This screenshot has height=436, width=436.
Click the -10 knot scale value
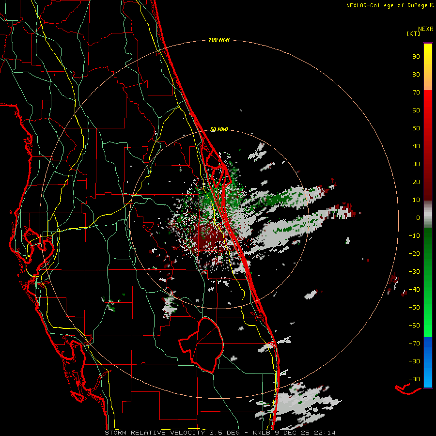click(x=414, y=236)
